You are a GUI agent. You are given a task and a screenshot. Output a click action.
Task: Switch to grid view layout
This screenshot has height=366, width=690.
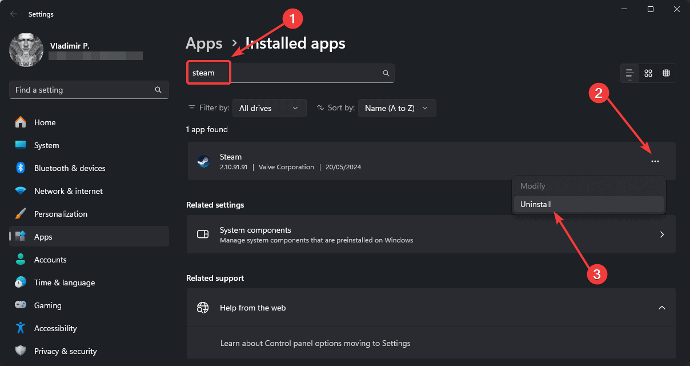click(648, 73)
